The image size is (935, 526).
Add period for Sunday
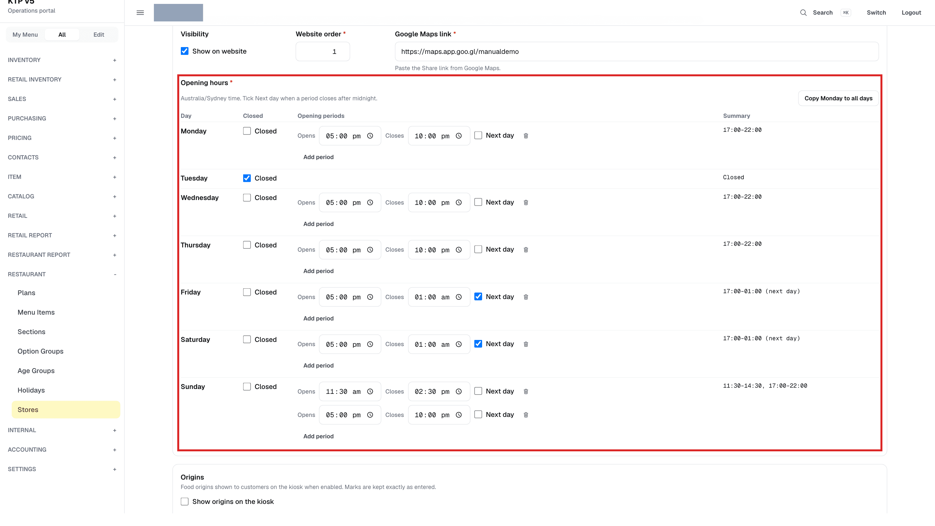click(x=318, y=436)
